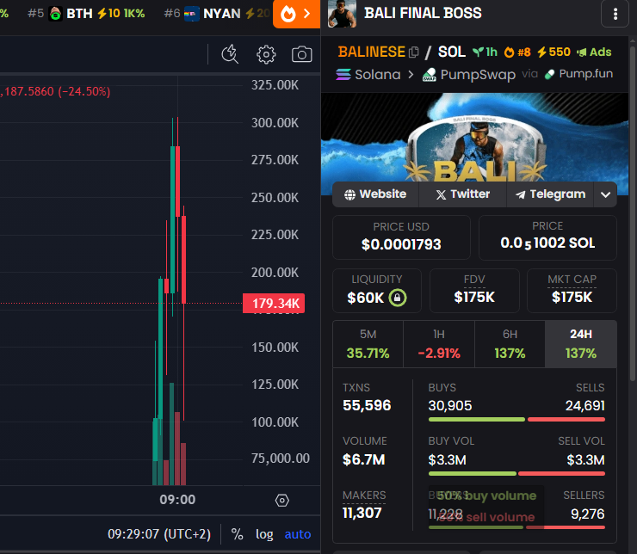Toggle percent scale on chart
Image resolution: width=637 pixels, height=554 pixels.
click(237, 534)
